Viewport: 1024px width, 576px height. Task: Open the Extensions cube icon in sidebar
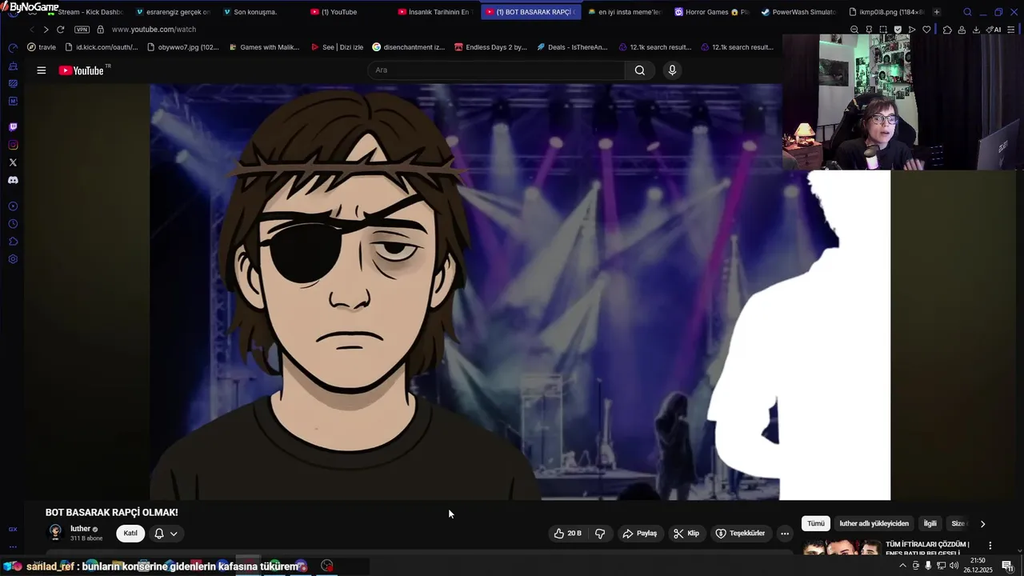(x=13, y=242)
